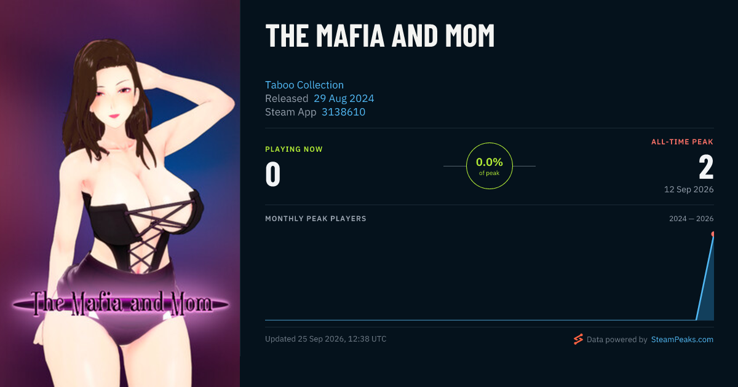Image resolution: width=738 pixels, height=387 pixels.
Task: Click the Playing Now count zero
Action: click(x=273, y=174)
